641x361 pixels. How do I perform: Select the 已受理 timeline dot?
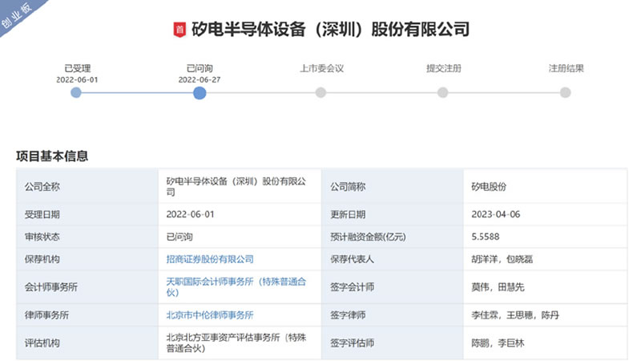click(x=76, y=92)
